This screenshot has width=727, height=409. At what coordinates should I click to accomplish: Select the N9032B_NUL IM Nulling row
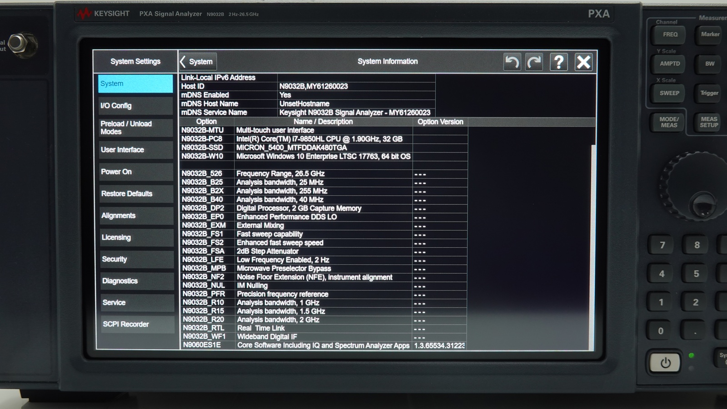click(324, 286)
